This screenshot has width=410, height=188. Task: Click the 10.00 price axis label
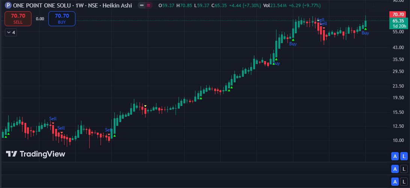[398, 140]
